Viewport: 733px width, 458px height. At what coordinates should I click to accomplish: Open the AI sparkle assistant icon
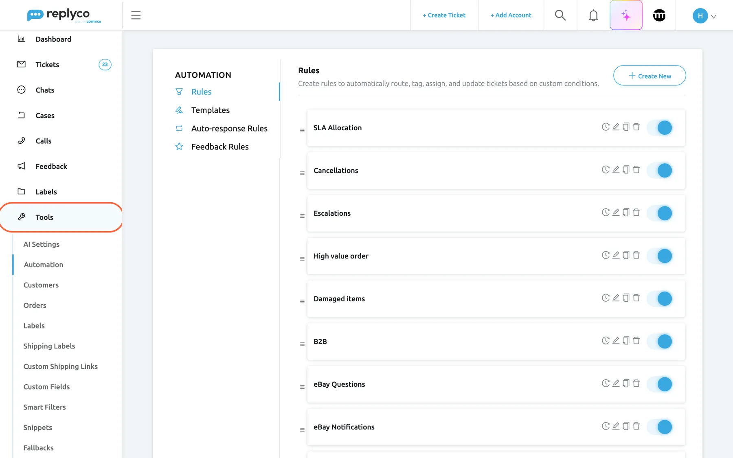point(626,15)
